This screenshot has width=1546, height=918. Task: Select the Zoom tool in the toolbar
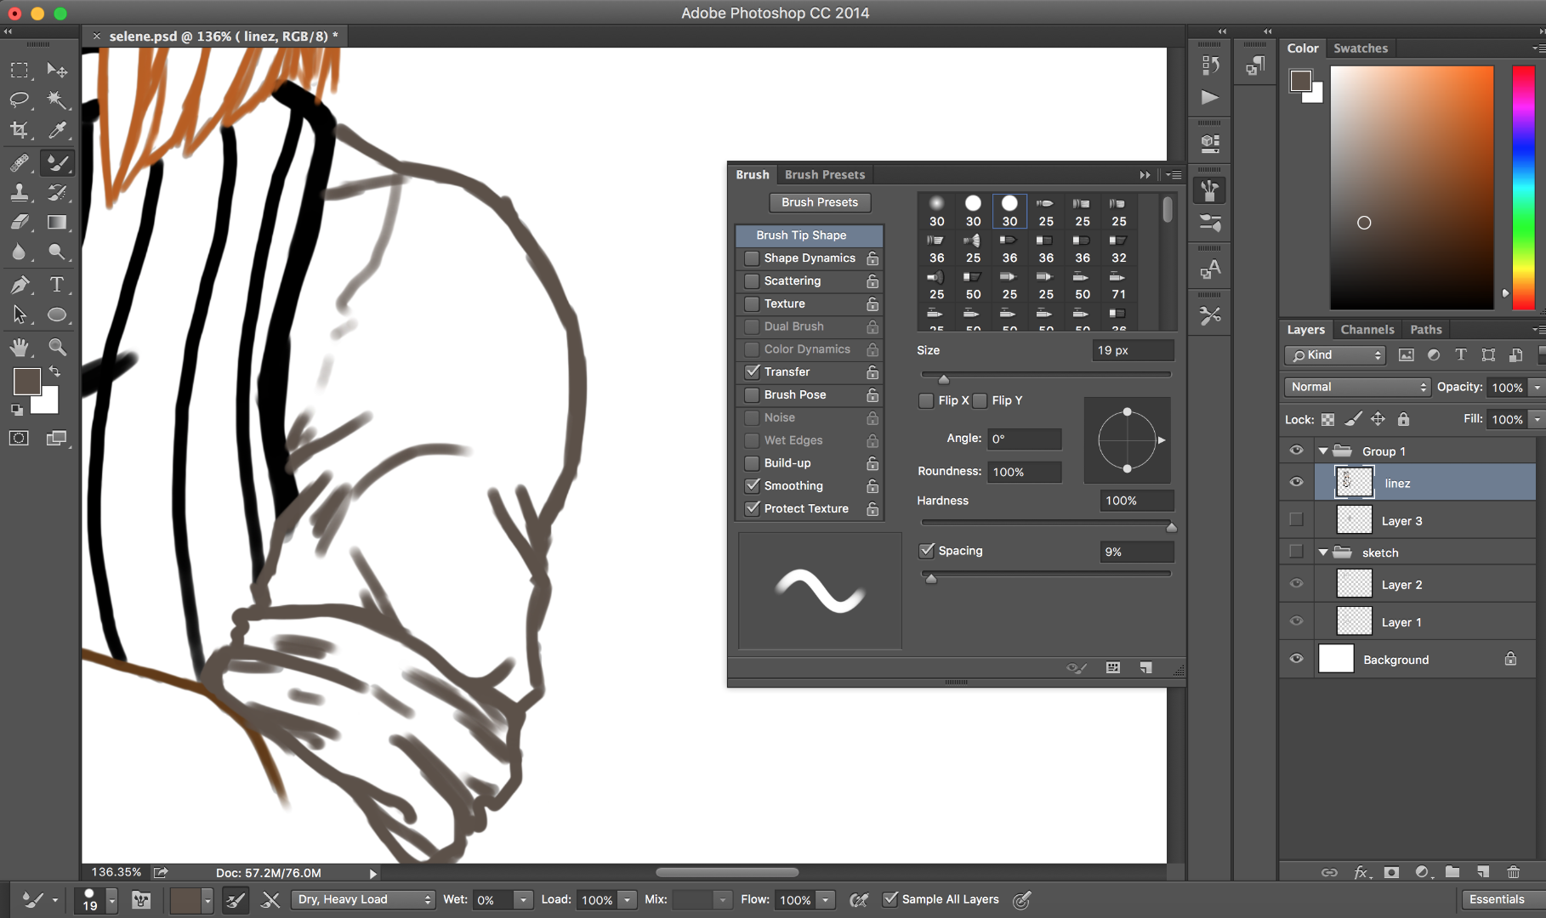point(57,347)
